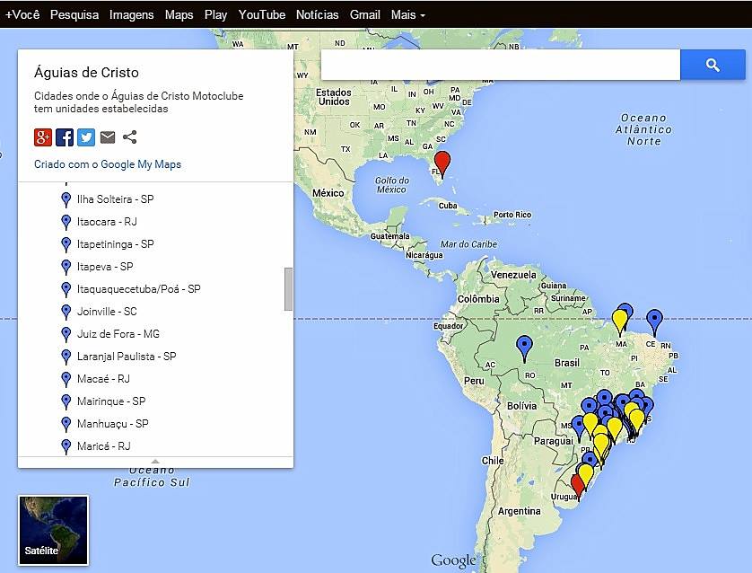The height and width of the screenshot is (573, 752).
Task: Select 'Joinville - SC' list entry
Action: point(107,312)
